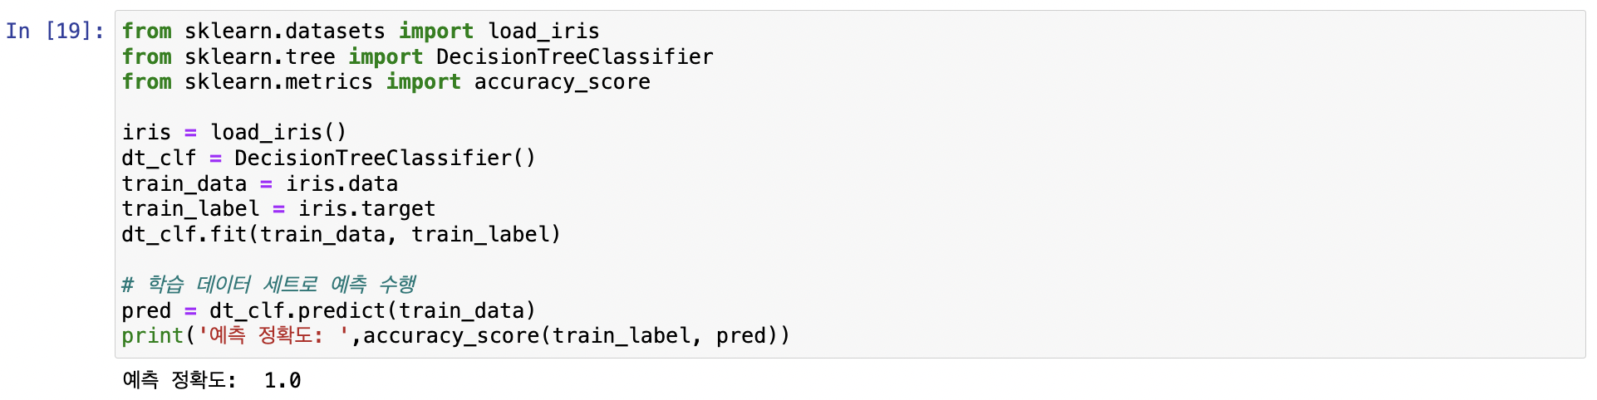Viewport: 1597px width, 400px height.
Task: Click the dt_clf = DecisionTreeClassifier() line
Action: coord(328,158)
